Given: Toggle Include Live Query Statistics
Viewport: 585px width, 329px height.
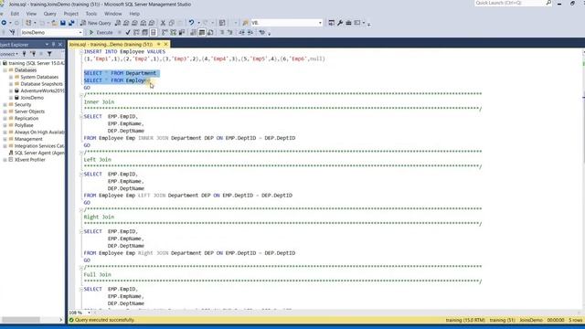Looking at the screenshot, I should 173,33.
